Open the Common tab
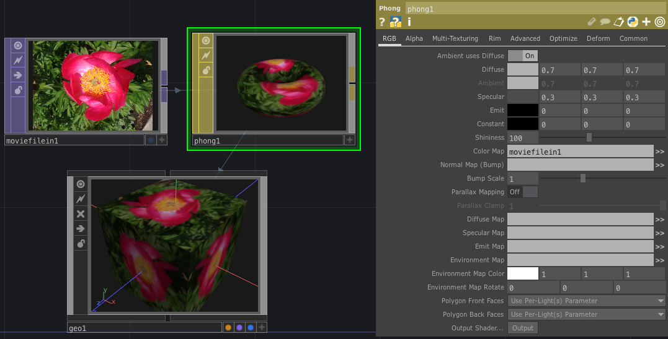This screenshot has width=668, height=339. pos(633,38)
